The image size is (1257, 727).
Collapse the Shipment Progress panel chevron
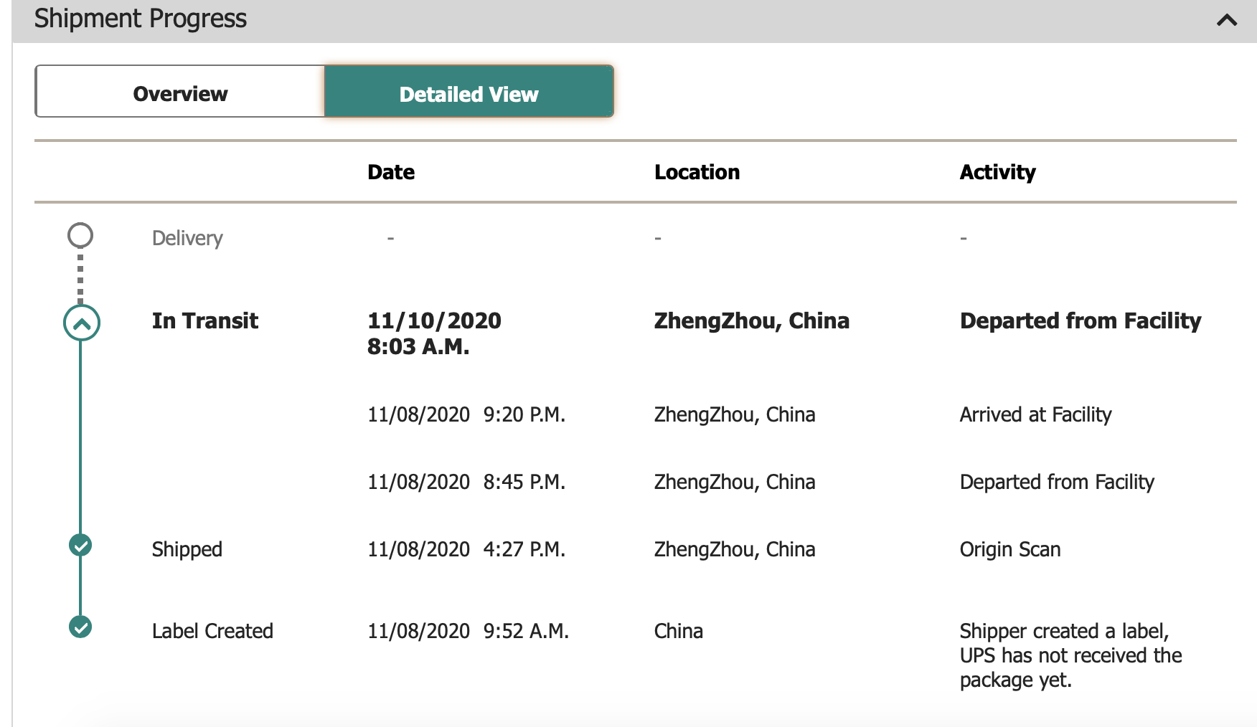pos(1226,20)
